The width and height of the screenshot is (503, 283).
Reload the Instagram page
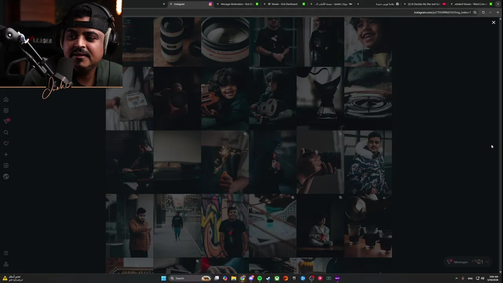(483, 12)
